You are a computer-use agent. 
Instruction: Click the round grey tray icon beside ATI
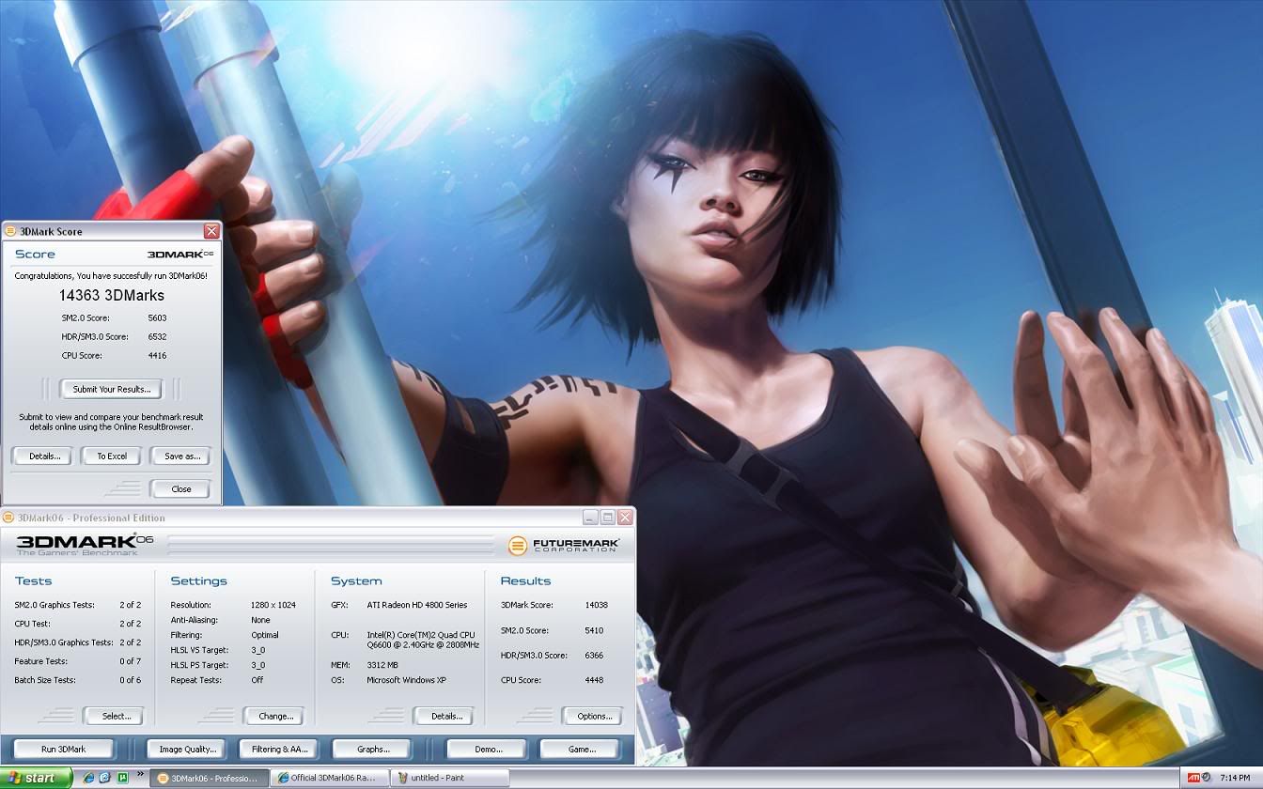1207,778
